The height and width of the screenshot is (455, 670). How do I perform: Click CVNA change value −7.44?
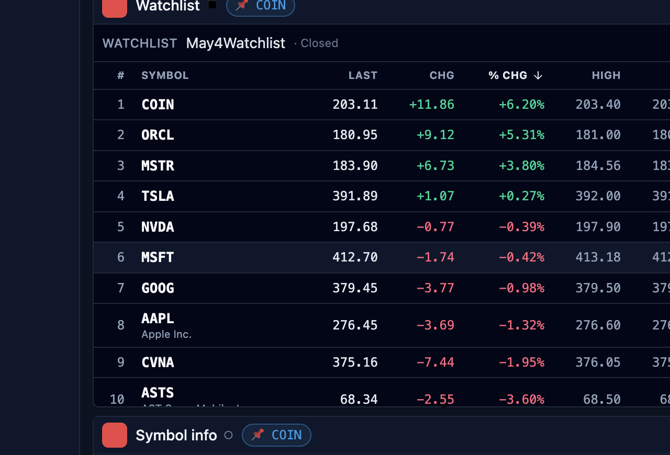tap(435, 362)
